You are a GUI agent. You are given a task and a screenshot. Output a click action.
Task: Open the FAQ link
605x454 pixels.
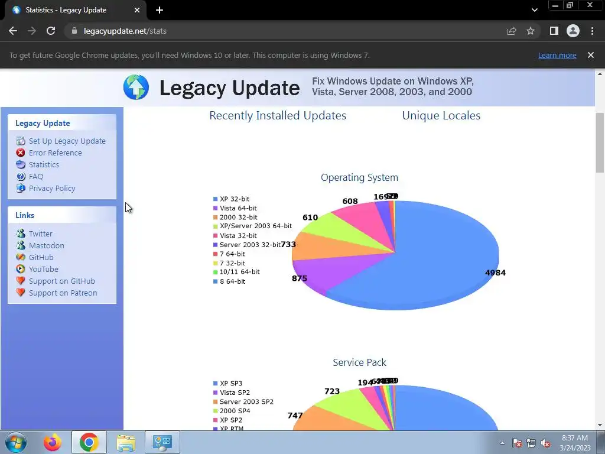point(36,176)
